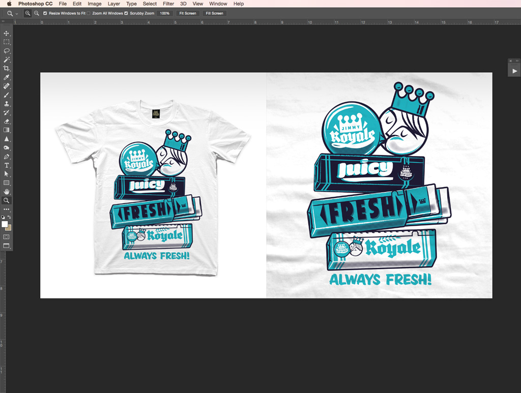Viewport: 521px width, 393px height.
Task: Expand the collapsed panel with double arrows
Action: [x=517, y=61]
